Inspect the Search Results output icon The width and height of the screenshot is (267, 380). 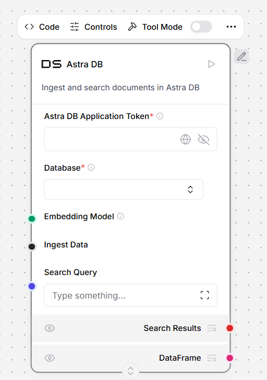(x=212, y=328)
